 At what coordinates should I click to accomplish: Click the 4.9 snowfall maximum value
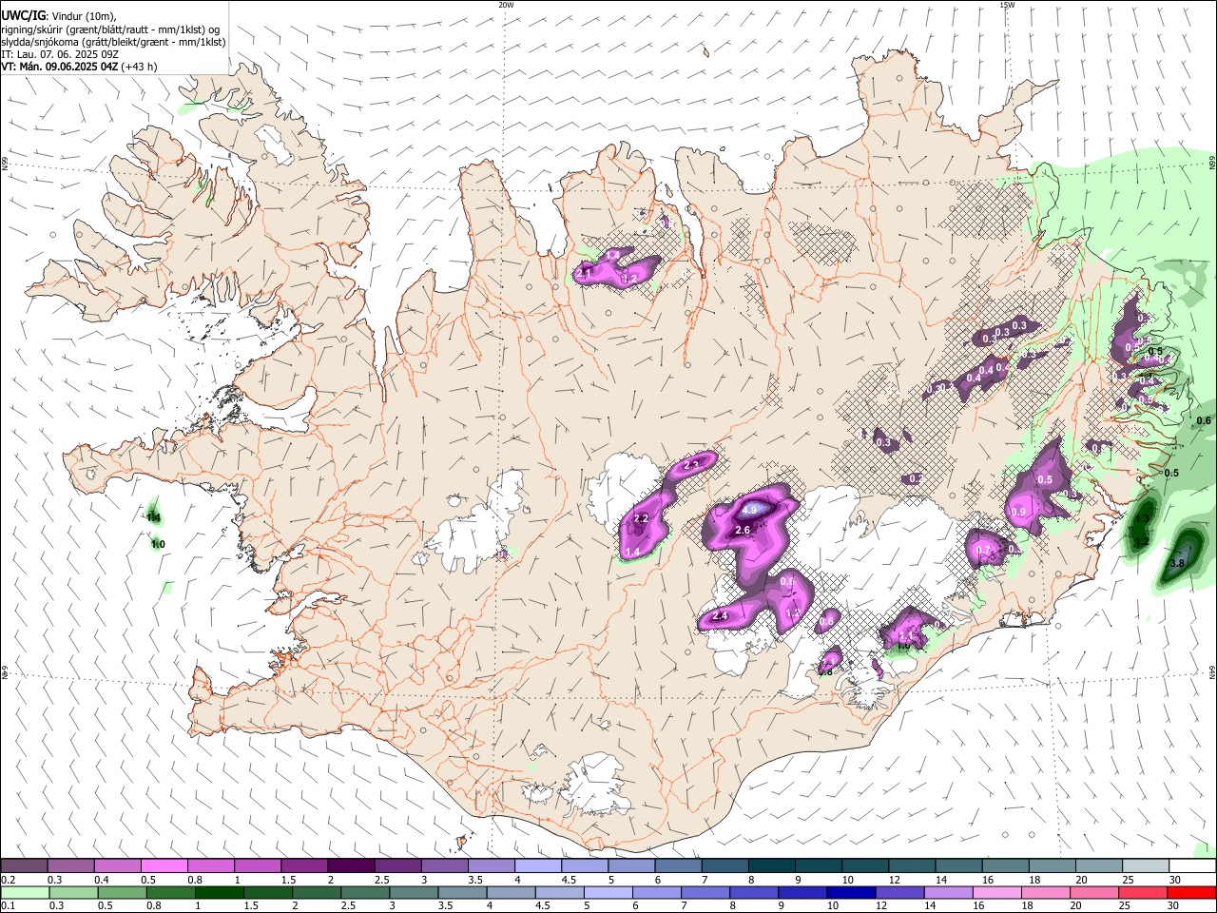(x=748, y=511)
